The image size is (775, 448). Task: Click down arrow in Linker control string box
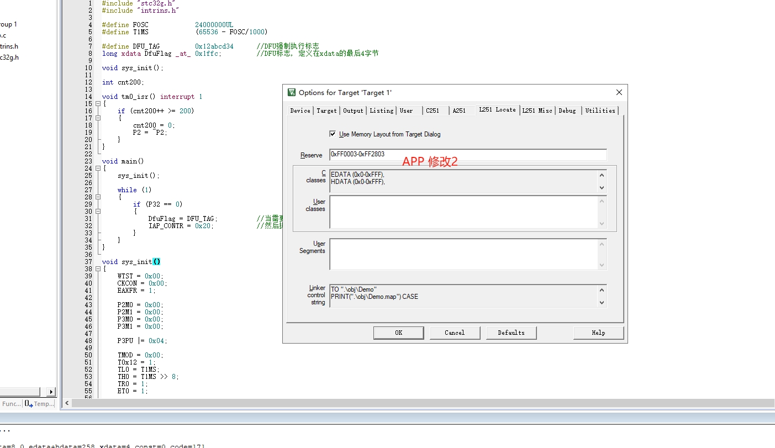(602, 303)
